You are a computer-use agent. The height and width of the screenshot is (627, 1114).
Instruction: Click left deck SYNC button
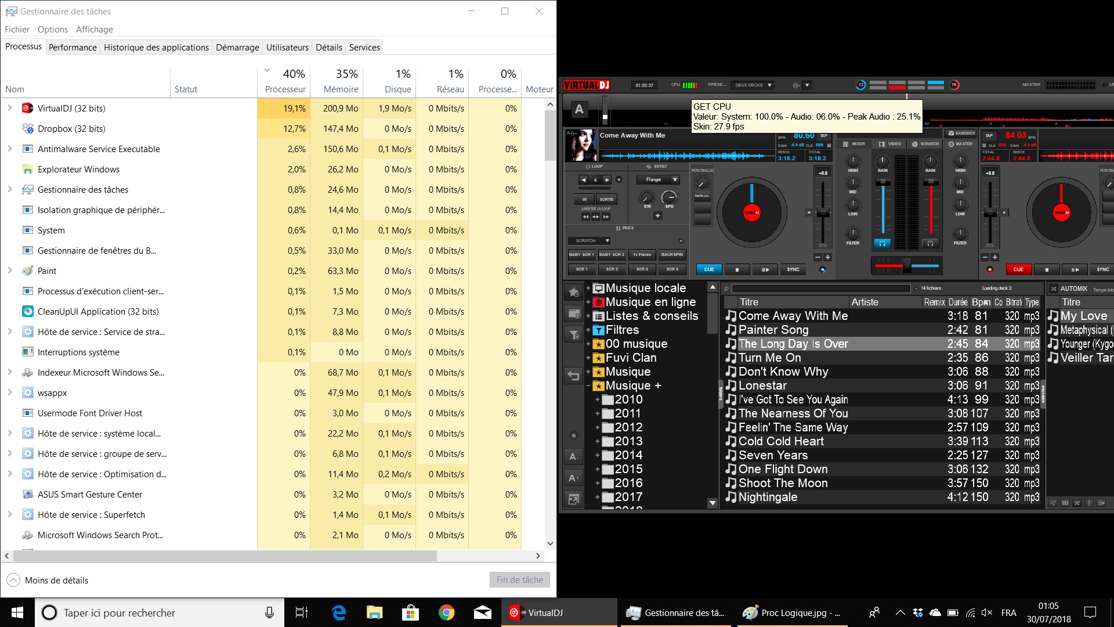coord(793,269)
